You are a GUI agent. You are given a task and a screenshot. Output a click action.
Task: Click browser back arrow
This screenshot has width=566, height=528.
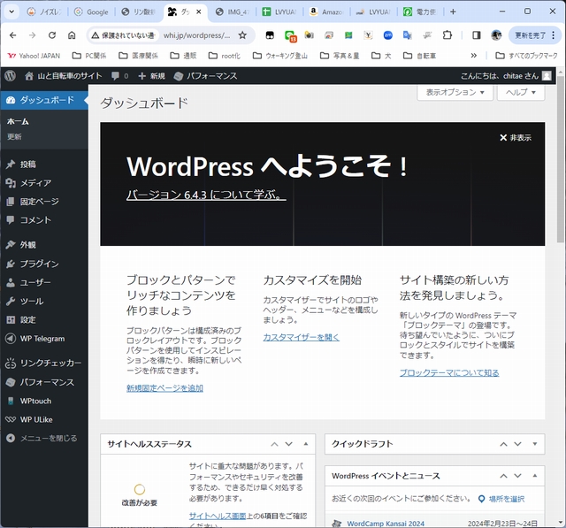point(12,35)
